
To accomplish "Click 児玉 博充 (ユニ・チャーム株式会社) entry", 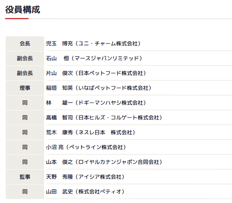I will (93, 43).
